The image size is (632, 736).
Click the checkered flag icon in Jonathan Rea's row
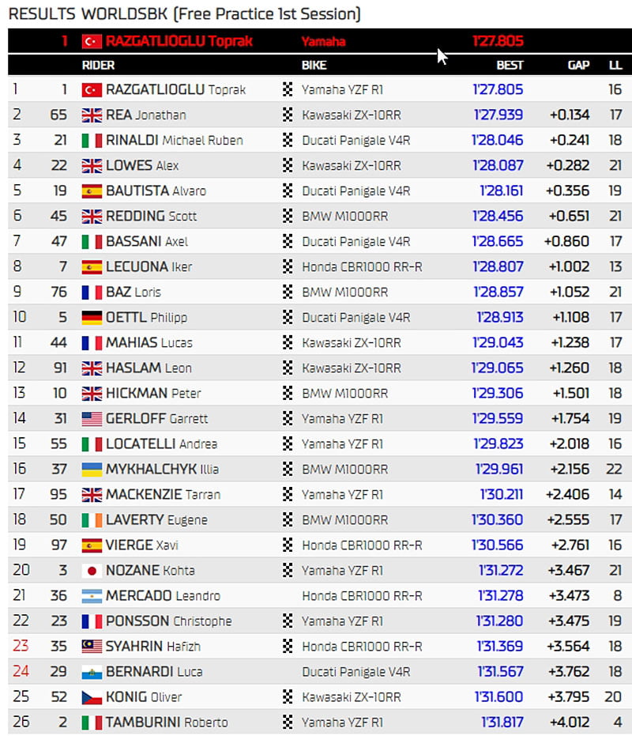(x=288, y=115)
